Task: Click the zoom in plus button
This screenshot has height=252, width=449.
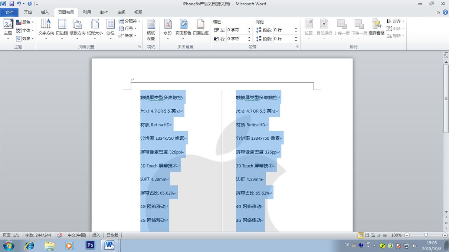Action: [x=445, y=235]
